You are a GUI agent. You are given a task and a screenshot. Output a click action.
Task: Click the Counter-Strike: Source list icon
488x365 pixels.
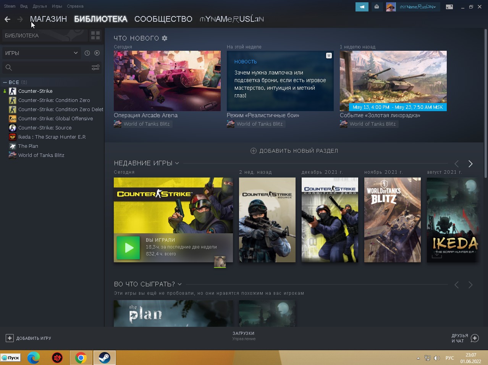(13, 128)
